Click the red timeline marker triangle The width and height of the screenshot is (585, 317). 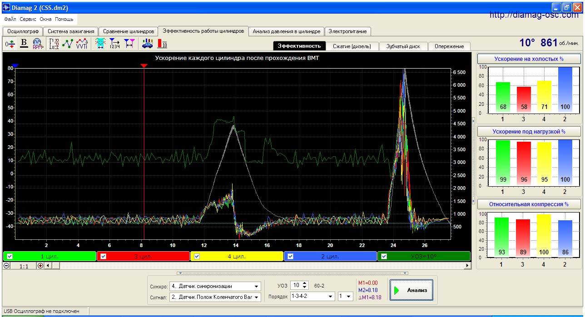[x=144, y=66]
